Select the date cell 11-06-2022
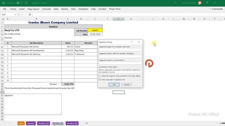225x126 pixels. coord(95,34)
